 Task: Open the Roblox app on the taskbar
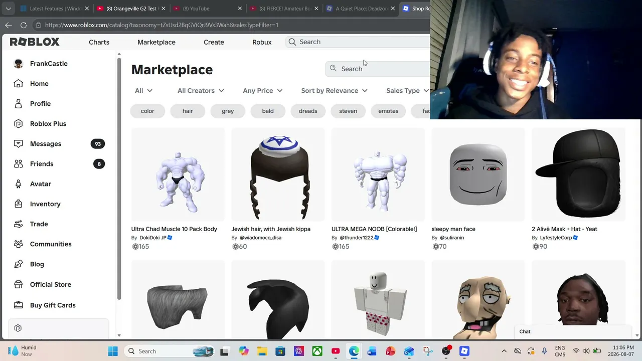coord(464,351)
